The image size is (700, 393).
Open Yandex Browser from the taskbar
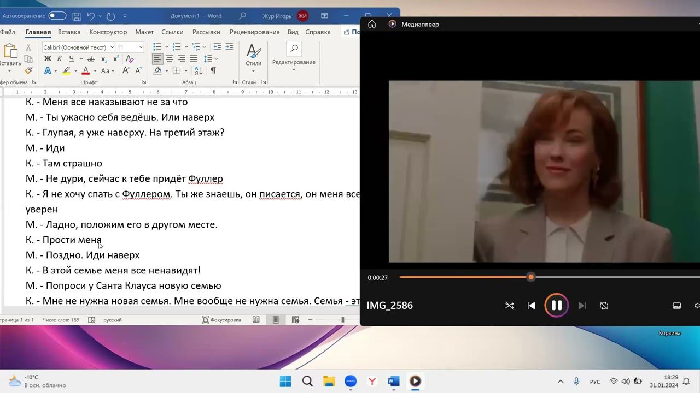coord(372,381)
